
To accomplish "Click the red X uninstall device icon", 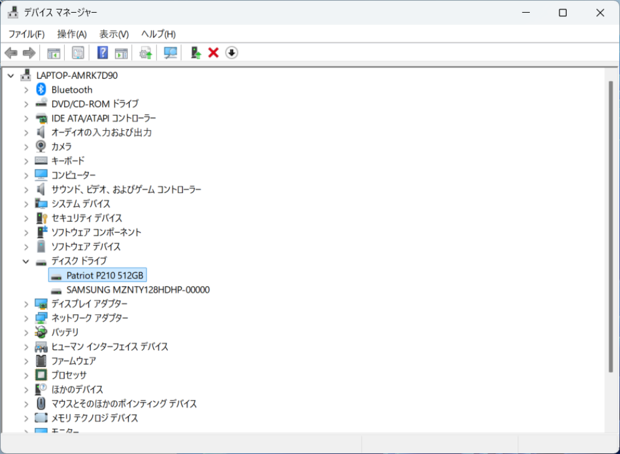I will pos(213,53).
